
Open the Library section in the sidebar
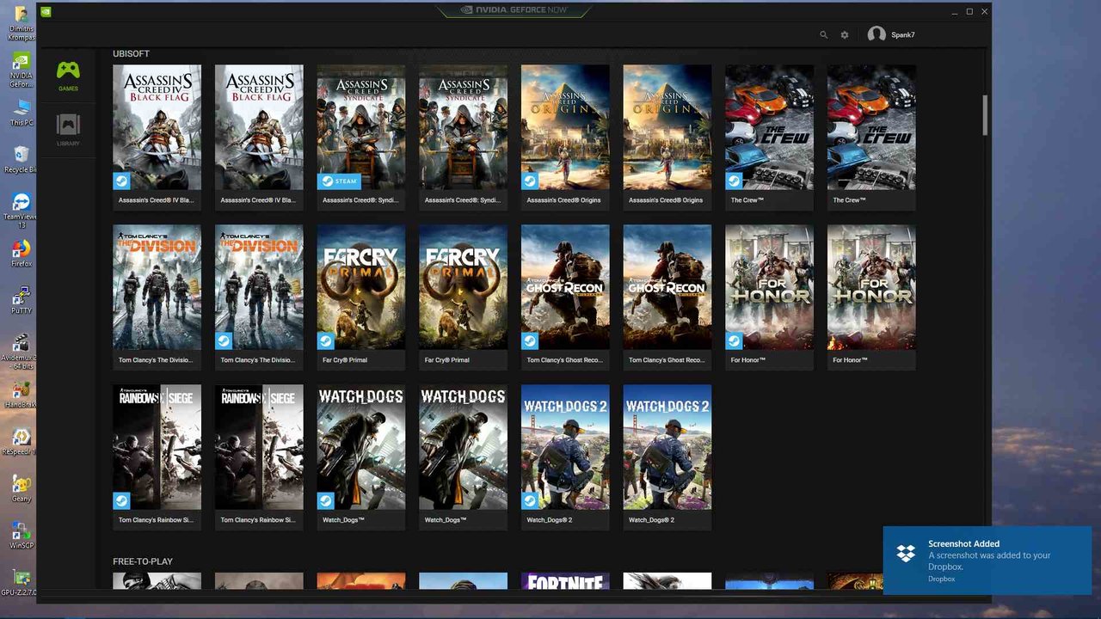point(68,130)
